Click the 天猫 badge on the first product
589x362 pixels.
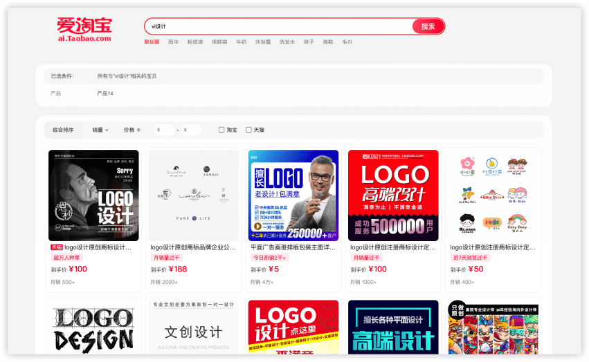[56, 247]
